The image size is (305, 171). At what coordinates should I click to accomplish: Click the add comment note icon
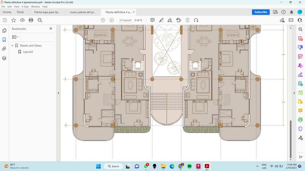pyautogui.click(x=152, y=20)
